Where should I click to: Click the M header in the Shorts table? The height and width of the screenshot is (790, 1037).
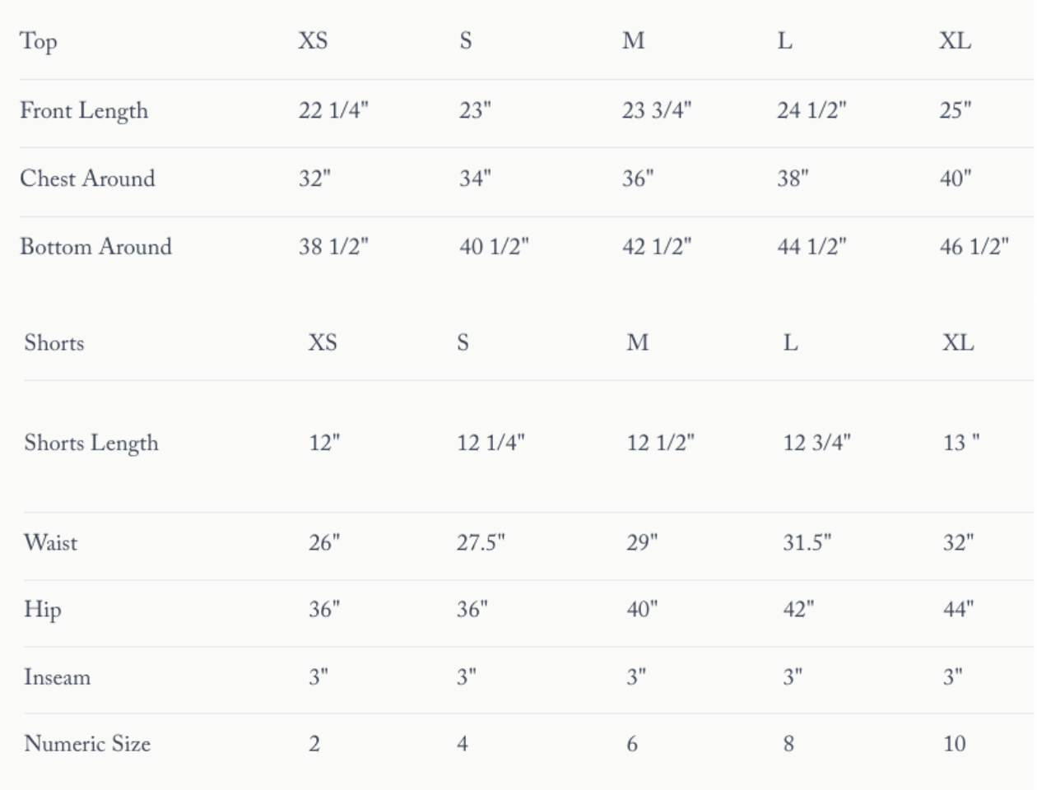(638, 342)
